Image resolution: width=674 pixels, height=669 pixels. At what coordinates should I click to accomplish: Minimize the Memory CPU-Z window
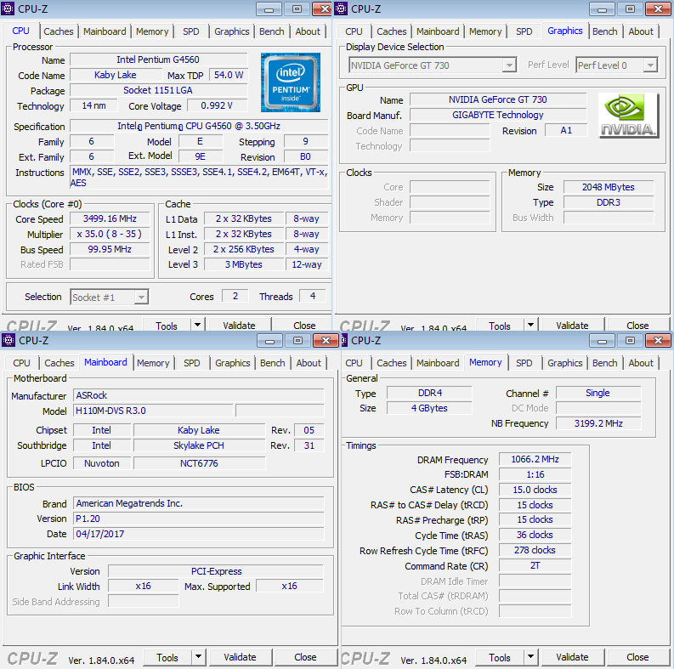[x=602, y=341]
